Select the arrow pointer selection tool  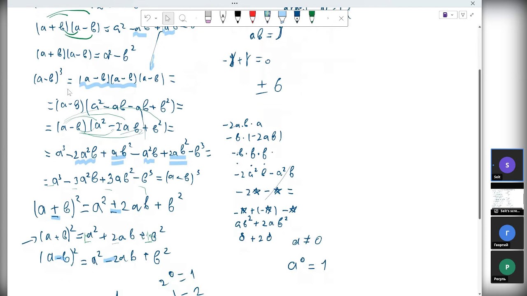coord(168,18)
